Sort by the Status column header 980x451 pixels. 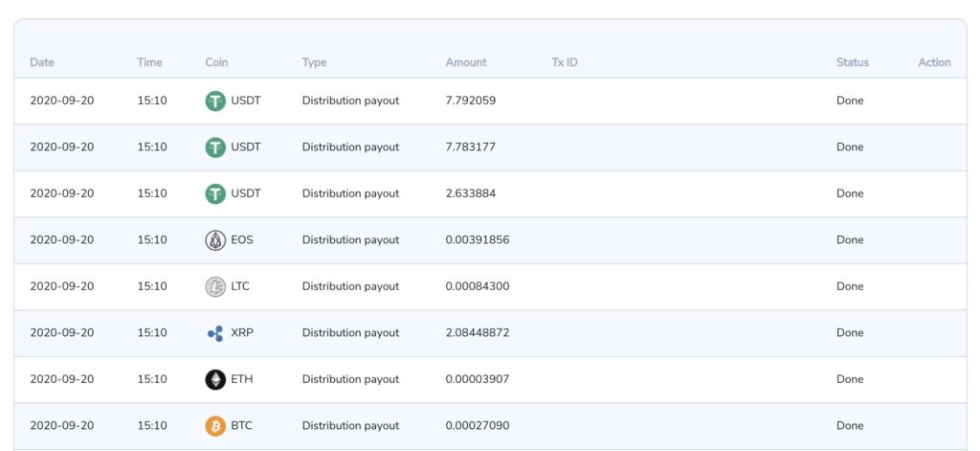[x=853, y=62]
